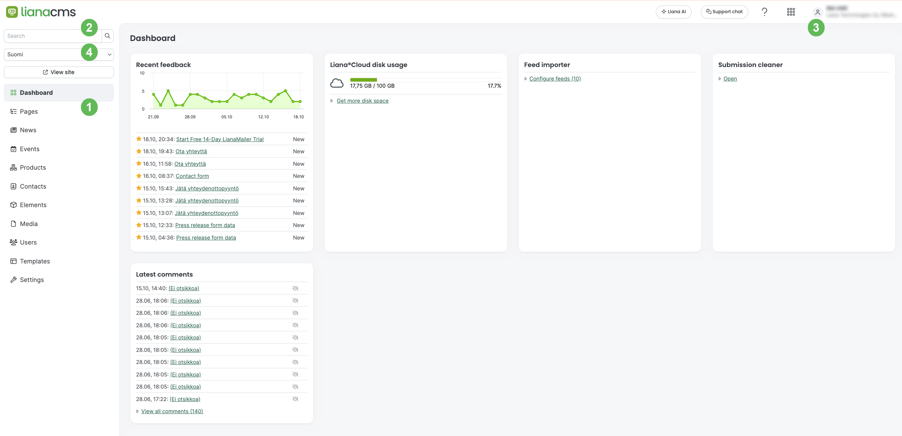Image resolution: width=902 pixels, height=436 pixels.
Task: Open the help question mark icon
Action: (x=764, y=12)
